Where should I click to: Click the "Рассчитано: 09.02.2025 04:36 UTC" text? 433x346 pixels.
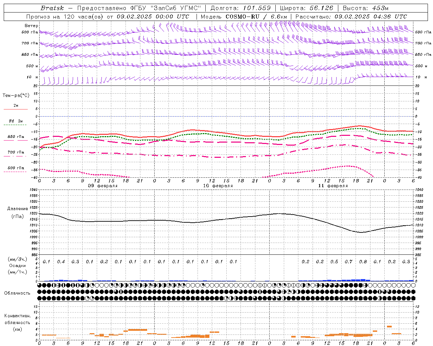pyautogui.click(x=351, y=17)
